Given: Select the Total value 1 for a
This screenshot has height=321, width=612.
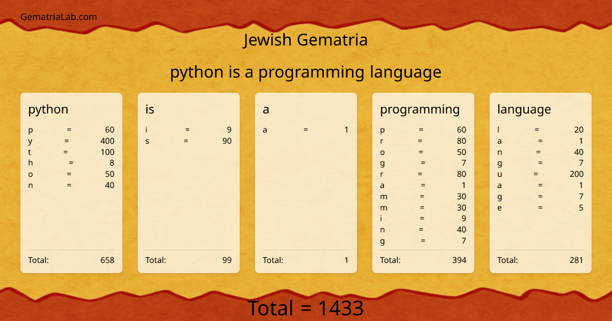Looking at the screenshot, I should tap(346, 260).
